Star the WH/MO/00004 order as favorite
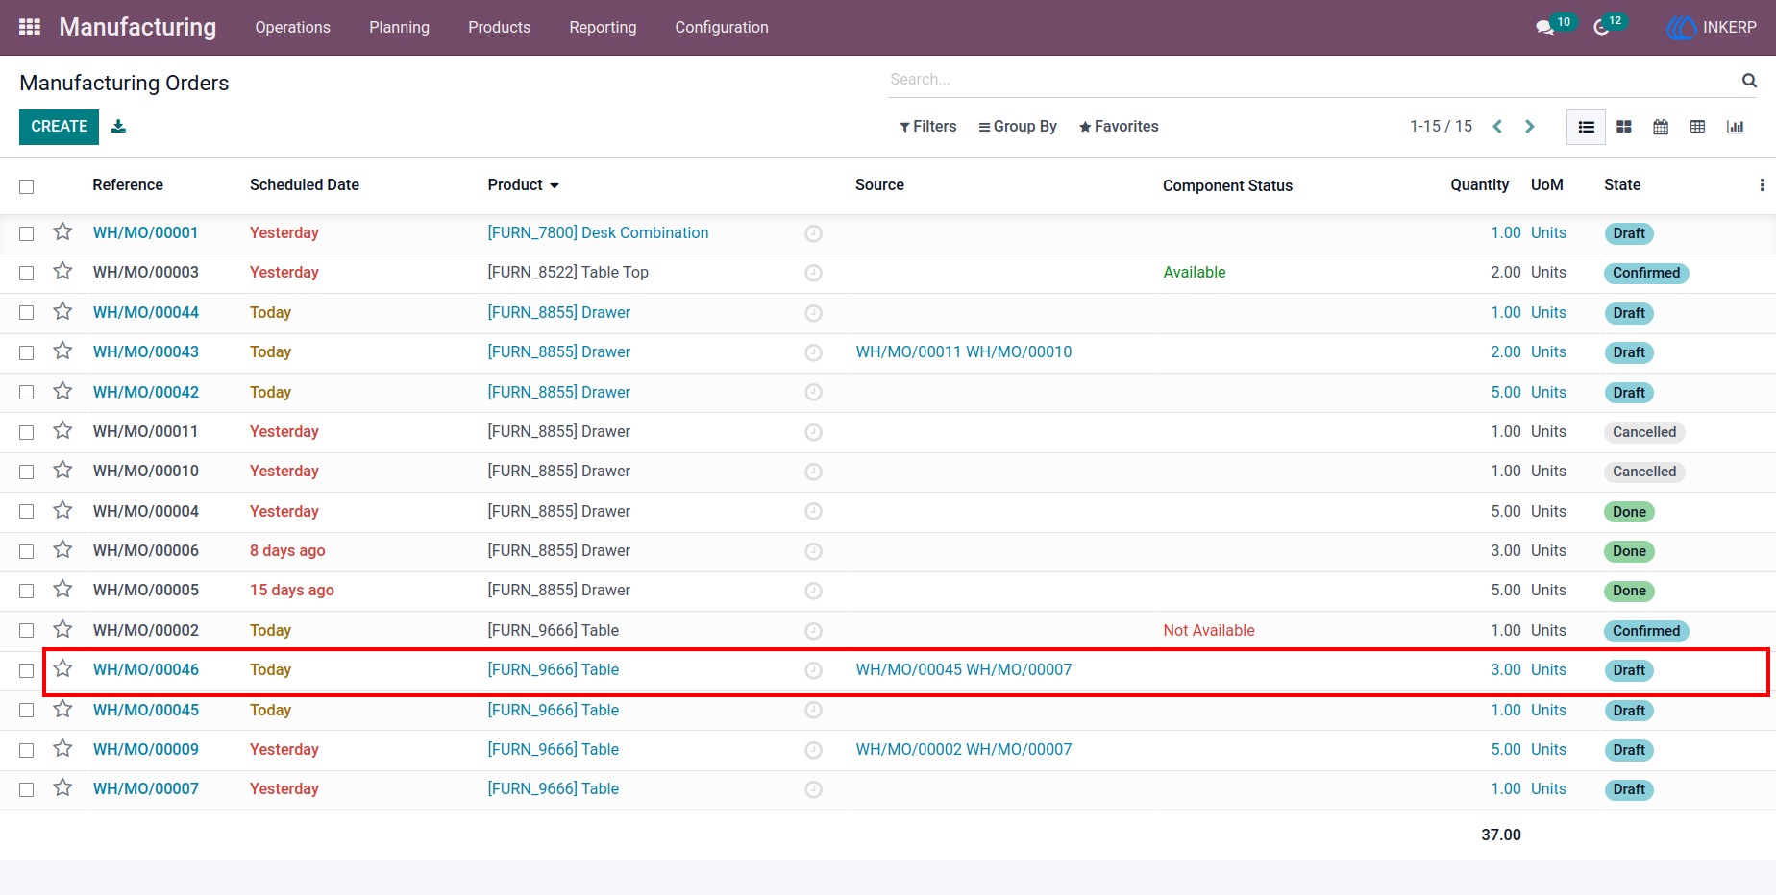This screenshot has height=895, width=1776. pos(62,511)
